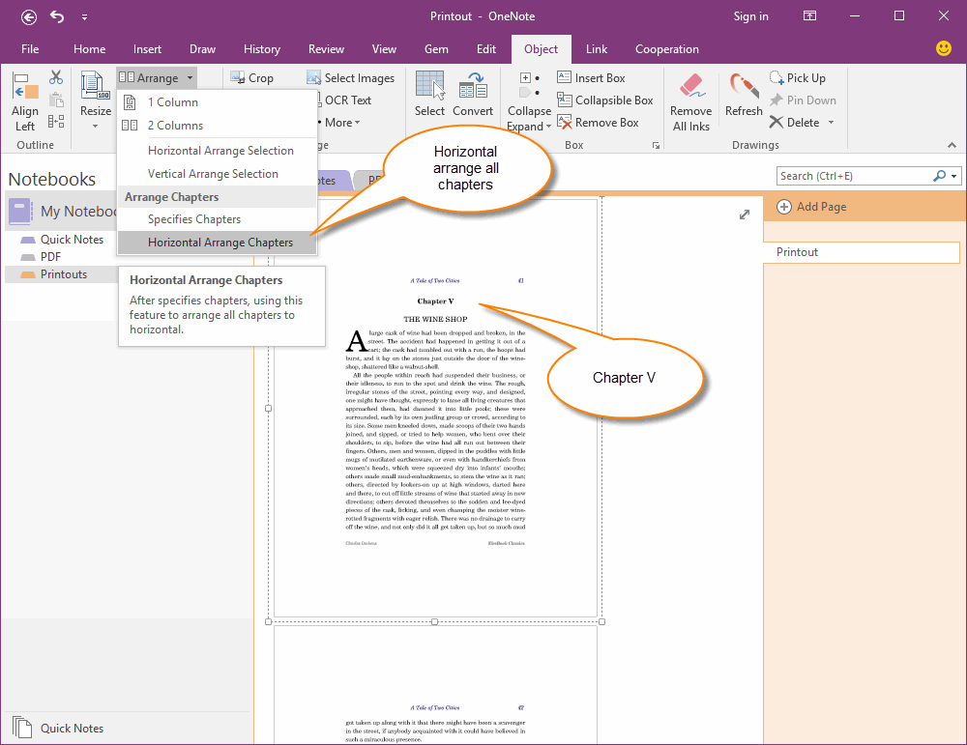The image size is (967, 745).
Task: Click the search magnifier icon
Action: (939, 176)
